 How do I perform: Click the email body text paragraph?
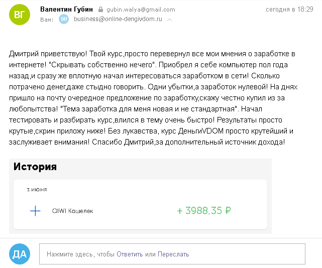pos(153,98)
